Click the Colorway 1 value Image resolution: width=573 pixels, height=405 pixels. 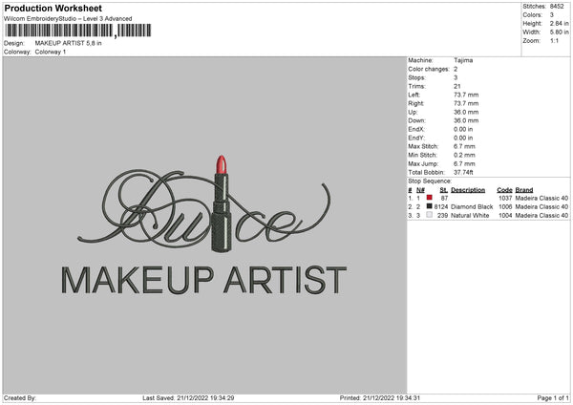(x=51, y=52)
